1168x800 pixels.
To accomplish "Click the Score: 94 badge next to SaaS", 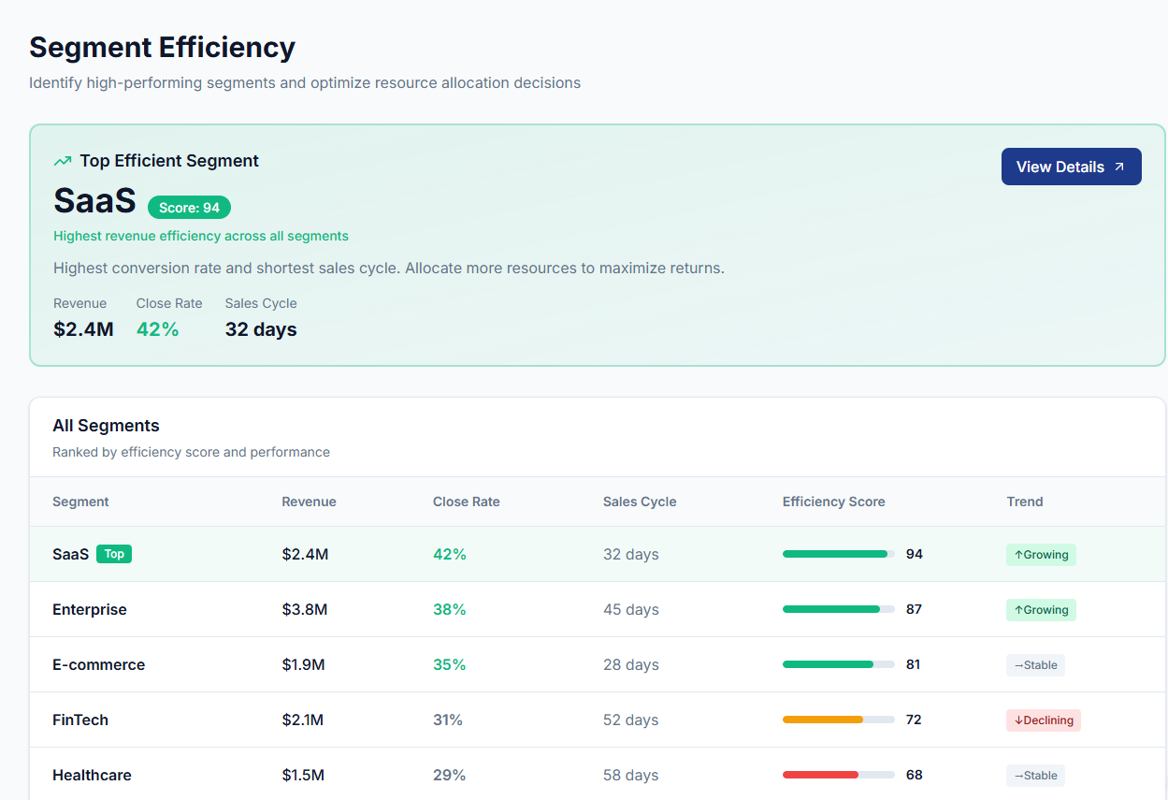I will [x=189, y=207].
